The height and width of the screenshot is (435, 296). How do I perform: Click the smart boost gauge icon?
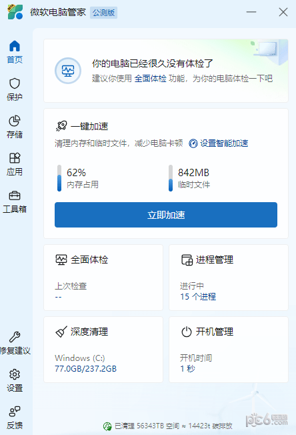tap(193, 143)
